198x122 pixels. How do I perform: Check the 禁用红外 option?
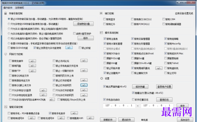coord(105,24)
